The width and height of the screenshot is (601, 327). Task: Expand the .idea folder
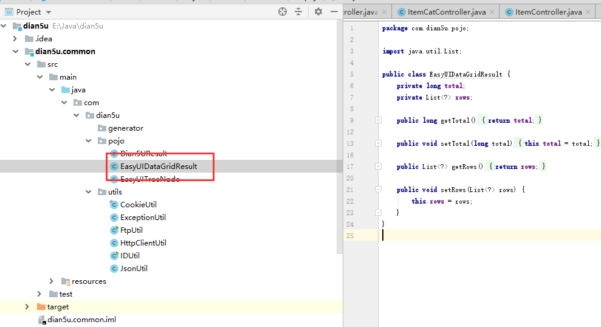(15, 38)
